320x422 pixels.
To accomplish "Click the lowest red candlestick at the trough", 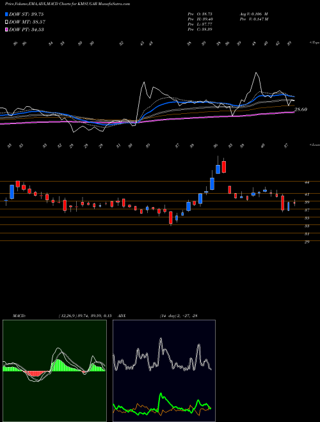I will tap(170, 218).
